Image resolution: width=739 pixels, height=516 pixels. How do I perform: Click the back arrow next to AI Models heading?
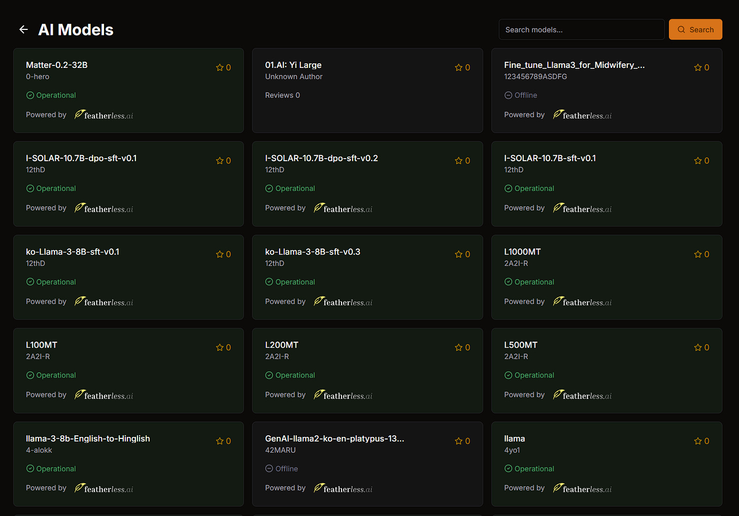(23, 29)
